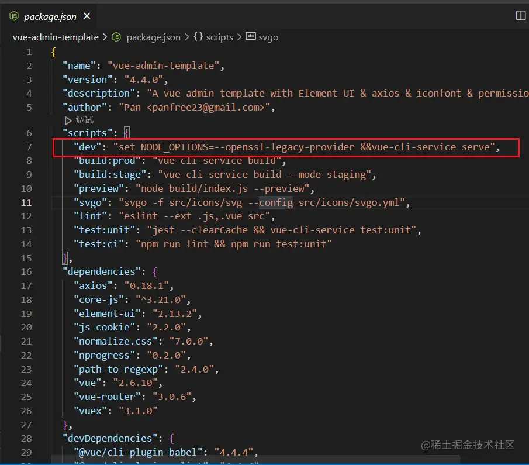Click the "vue" dependency key on line 24
Image resolution: width=529 pixels, height=465 pixels.
click(88, 383)
